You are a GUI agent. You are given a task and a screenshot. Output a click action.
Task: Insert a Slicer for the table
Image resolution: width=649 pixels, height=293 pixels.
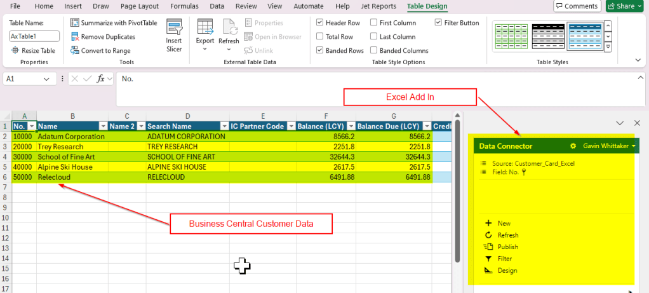(173, 35)
